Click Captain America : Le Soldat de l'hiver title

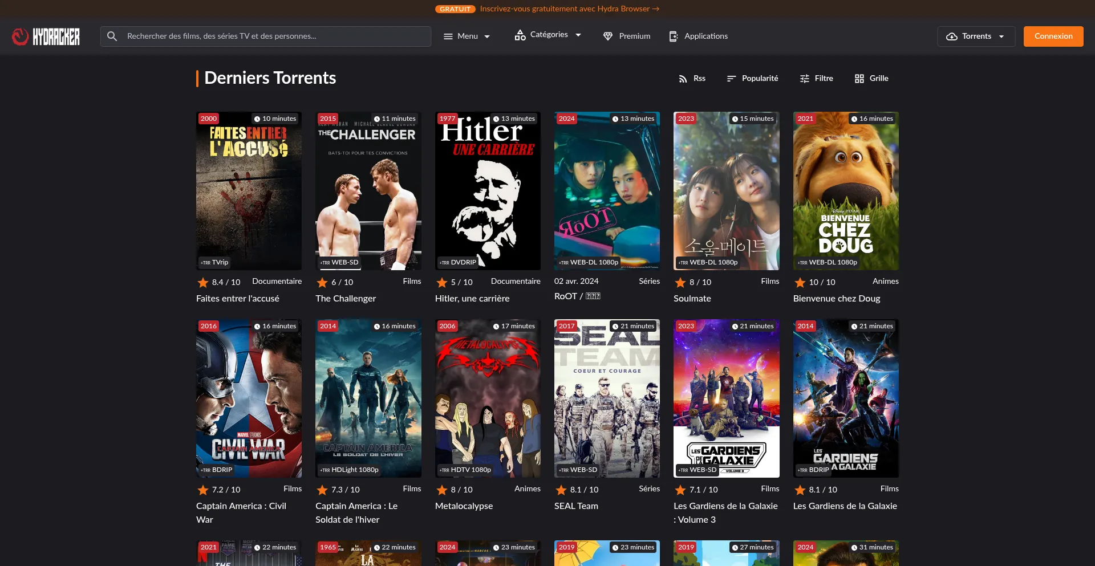point(356,513)
